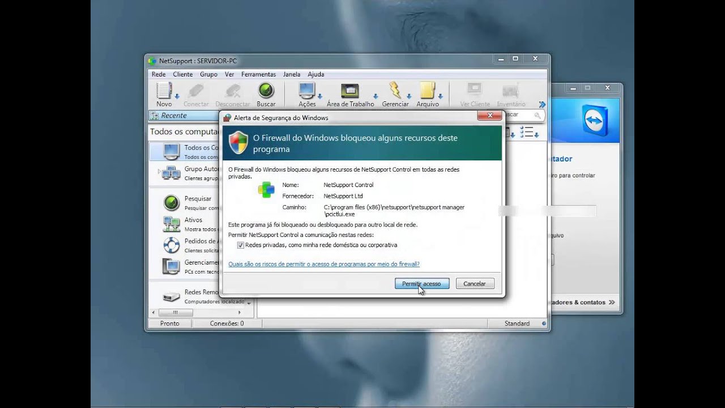Click the Inventário toolbar icon

click(510, 91)
